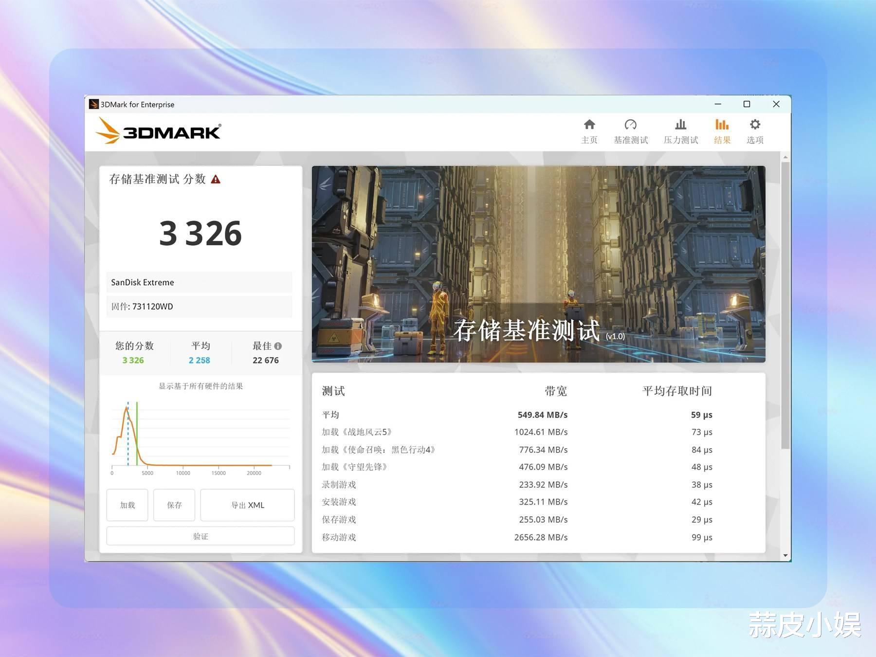The width and height of the screenshot is (876, 657).
Task: Click the stress test bar chart icon
Action: [681, 125]
